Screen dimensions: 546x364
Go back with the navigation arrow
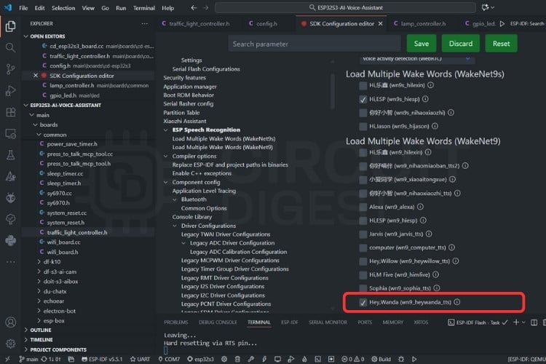tap(194, 8)
